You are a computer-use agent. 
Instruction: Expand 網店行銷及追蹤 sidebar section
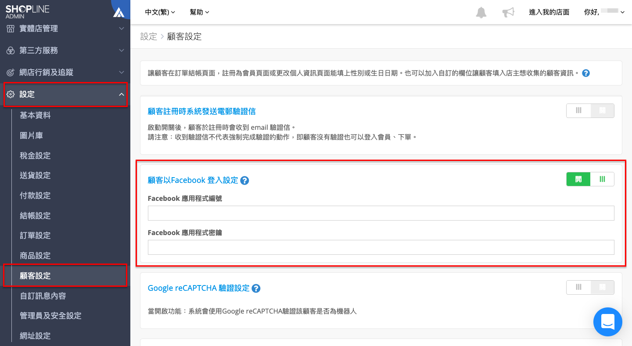pyautogui.click(x=65, y=72)
